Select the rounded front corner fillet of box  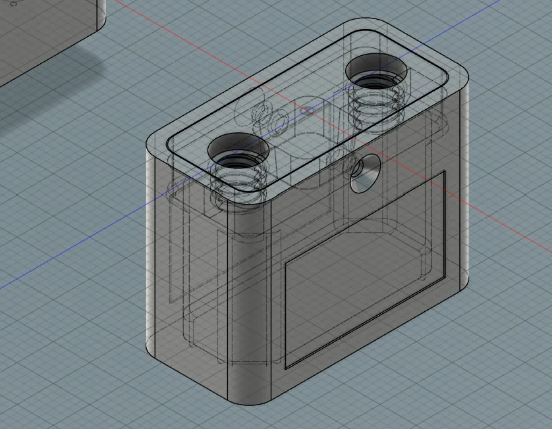tap(250, 303)
